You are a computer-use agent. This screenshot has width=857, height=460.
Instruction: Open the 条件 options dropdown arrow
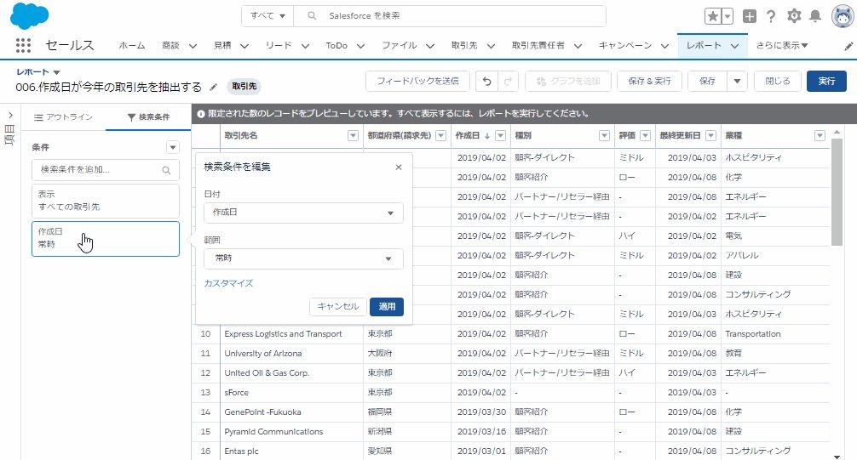tap(173, 147)
